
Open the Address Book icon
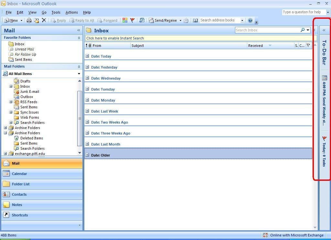[195, 20]
